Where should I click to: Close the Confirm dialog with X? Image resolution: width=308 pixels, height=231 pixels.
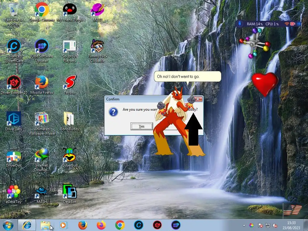[198, 99]
